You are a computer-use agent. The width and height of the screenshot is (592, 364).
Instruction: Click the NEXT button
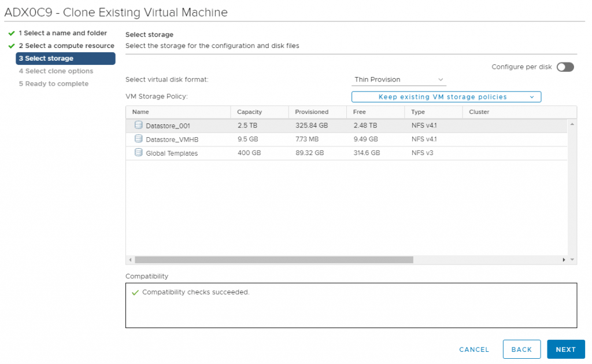pyautogui.click(x=565, y=349)
